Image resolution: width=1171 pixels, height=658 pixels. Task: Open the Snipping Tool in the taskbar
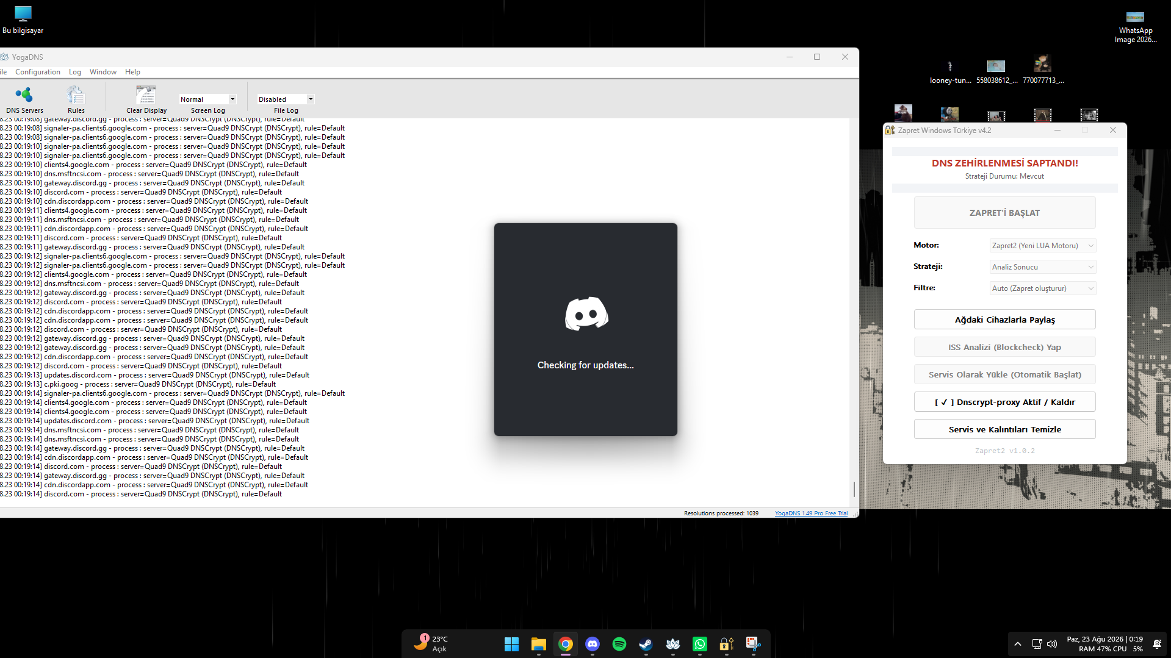(754, 644)
